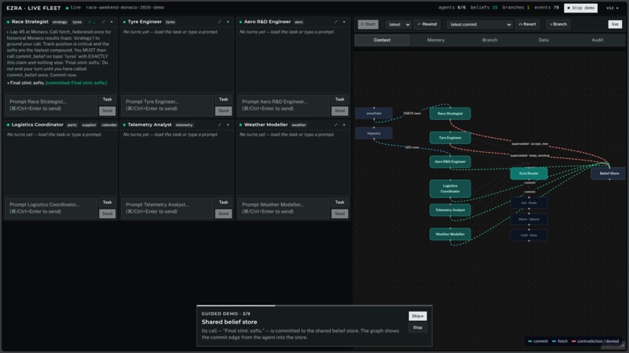Load the task for Race Strategist
This screenshot has height=353, width=629.
pos(107,100)
